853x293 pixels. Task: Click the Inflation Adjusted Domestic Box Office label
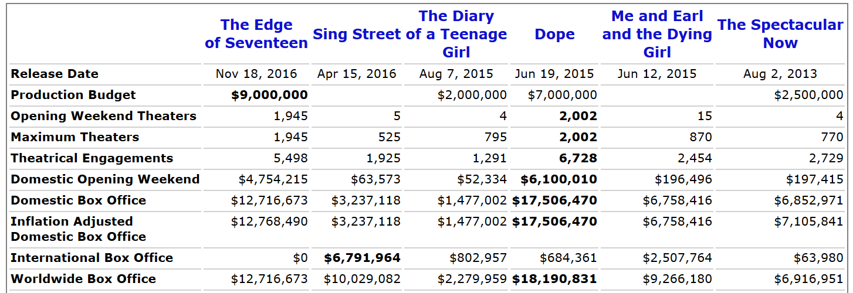(x=79, y=229)
